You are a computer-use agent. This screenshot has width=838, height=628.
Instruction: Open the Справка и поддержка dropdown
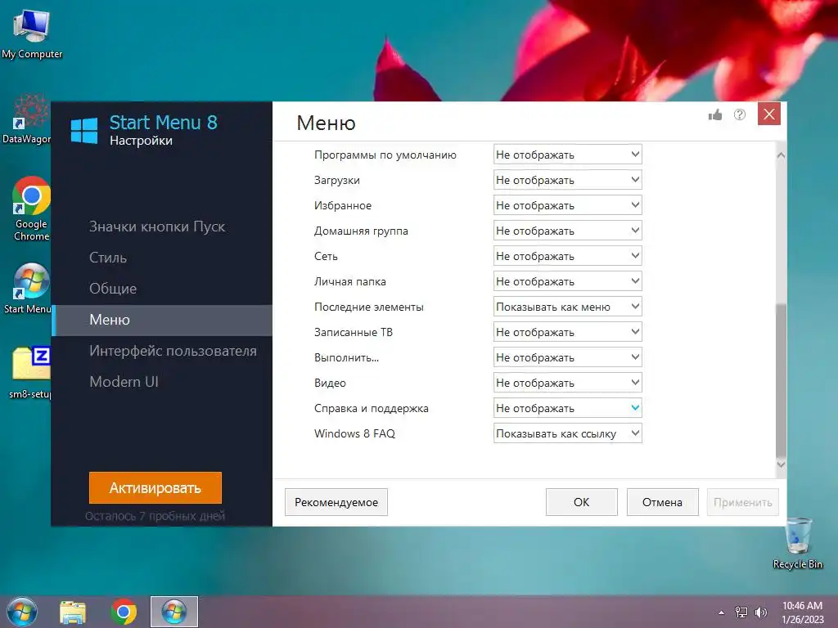568,409
